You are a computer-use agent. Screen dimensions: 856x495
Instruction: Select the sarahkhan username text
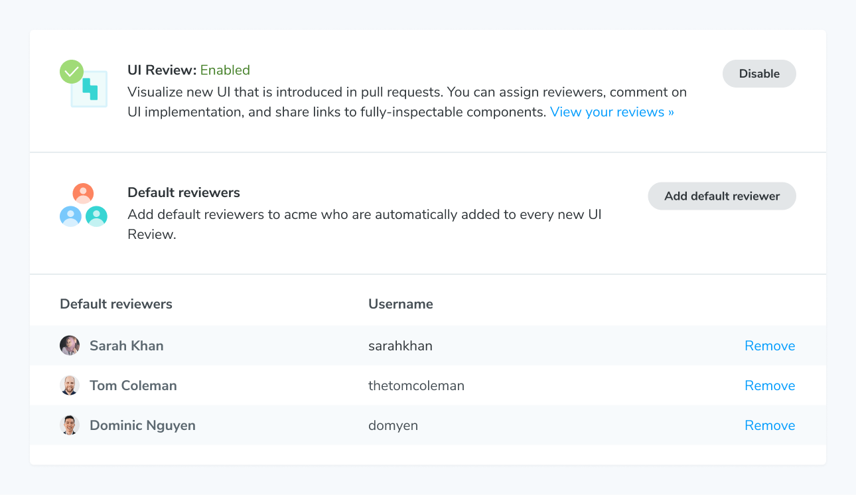400,345
